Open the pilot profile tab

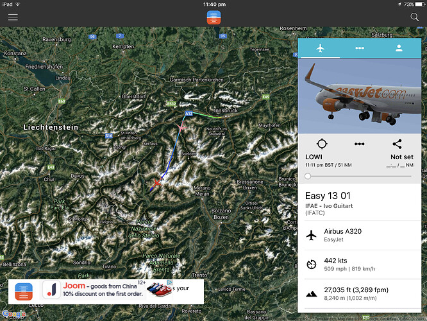tap(399, 48)
